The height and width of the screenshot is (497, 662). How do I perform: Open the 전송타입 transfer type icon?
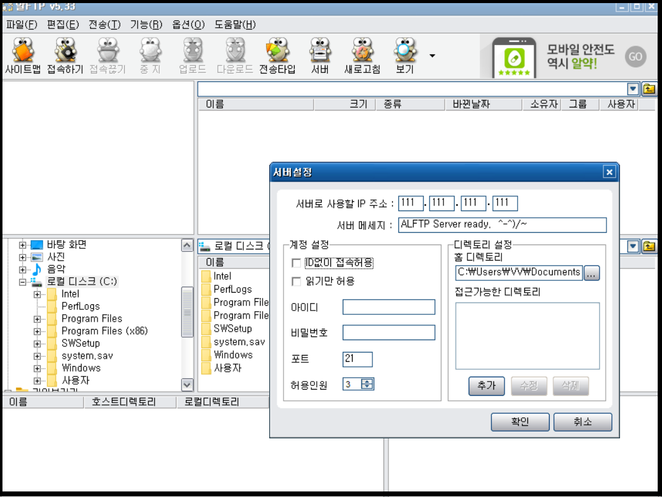pos(277,56)
